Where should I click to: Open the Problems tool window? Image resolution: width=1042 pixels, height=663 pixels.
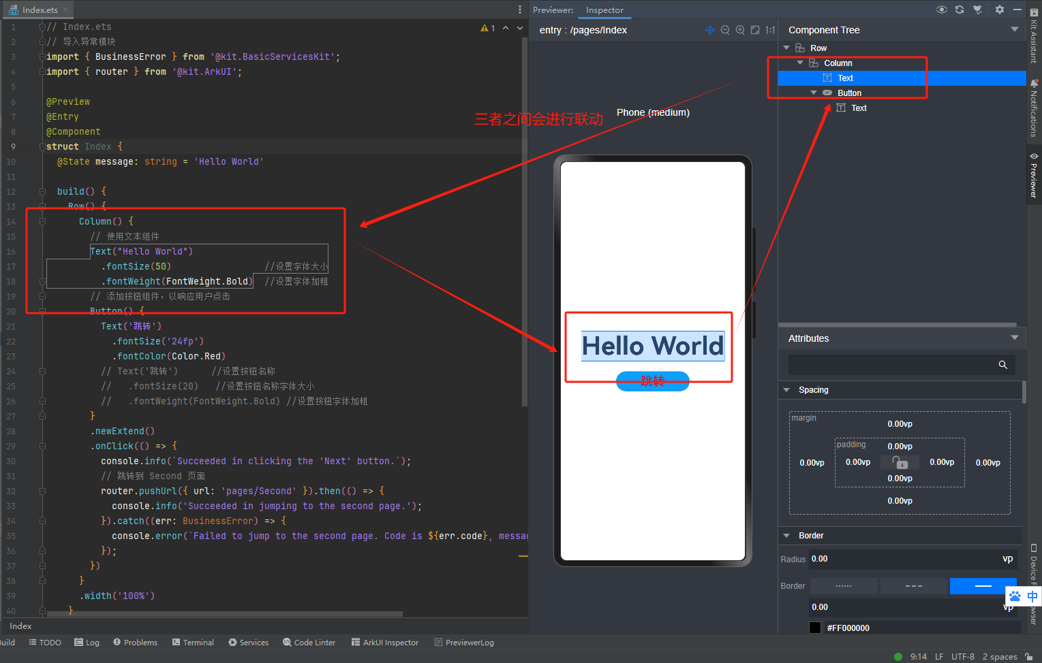click(x=135, y=643)
